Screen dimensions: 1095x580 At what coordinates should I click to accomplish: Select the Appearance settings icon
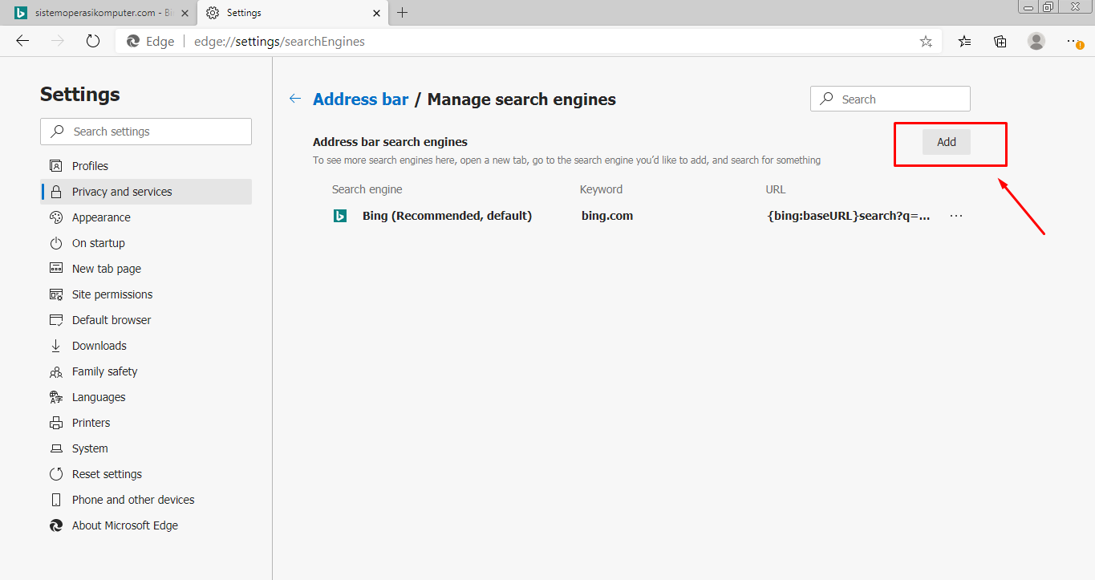tap(56, 217)
